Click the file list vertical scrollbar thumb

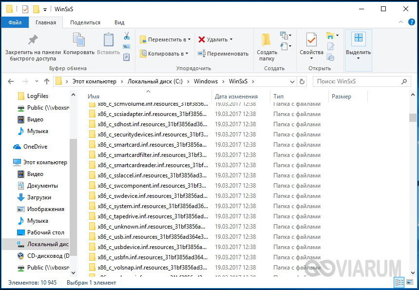tap(413, 117)
